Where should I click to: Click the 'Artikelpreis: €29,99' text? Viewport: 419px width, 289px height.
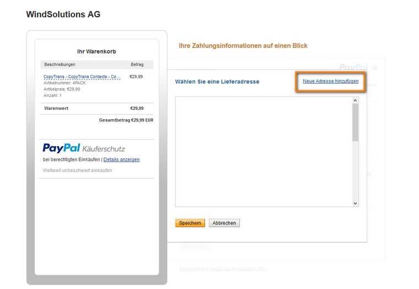tap(62, 89)
